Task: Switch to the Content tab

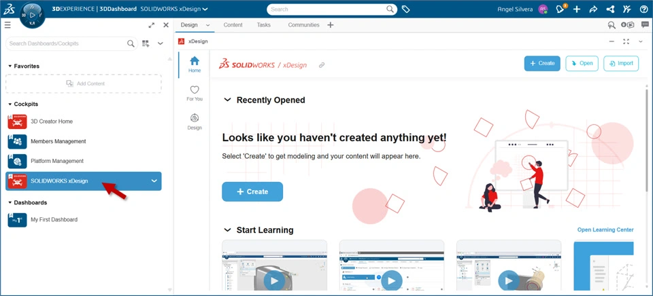Action: [233, 25]
